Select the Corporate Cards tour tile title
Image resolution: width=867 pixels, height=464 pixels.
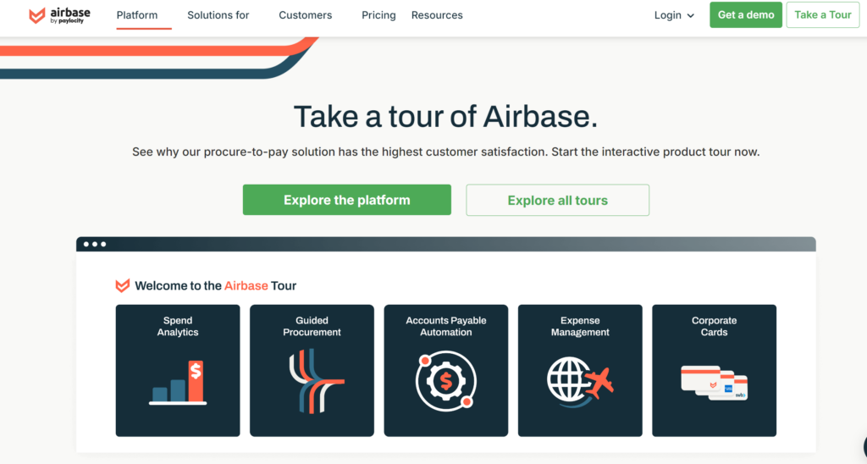click(x=714, y=326)
